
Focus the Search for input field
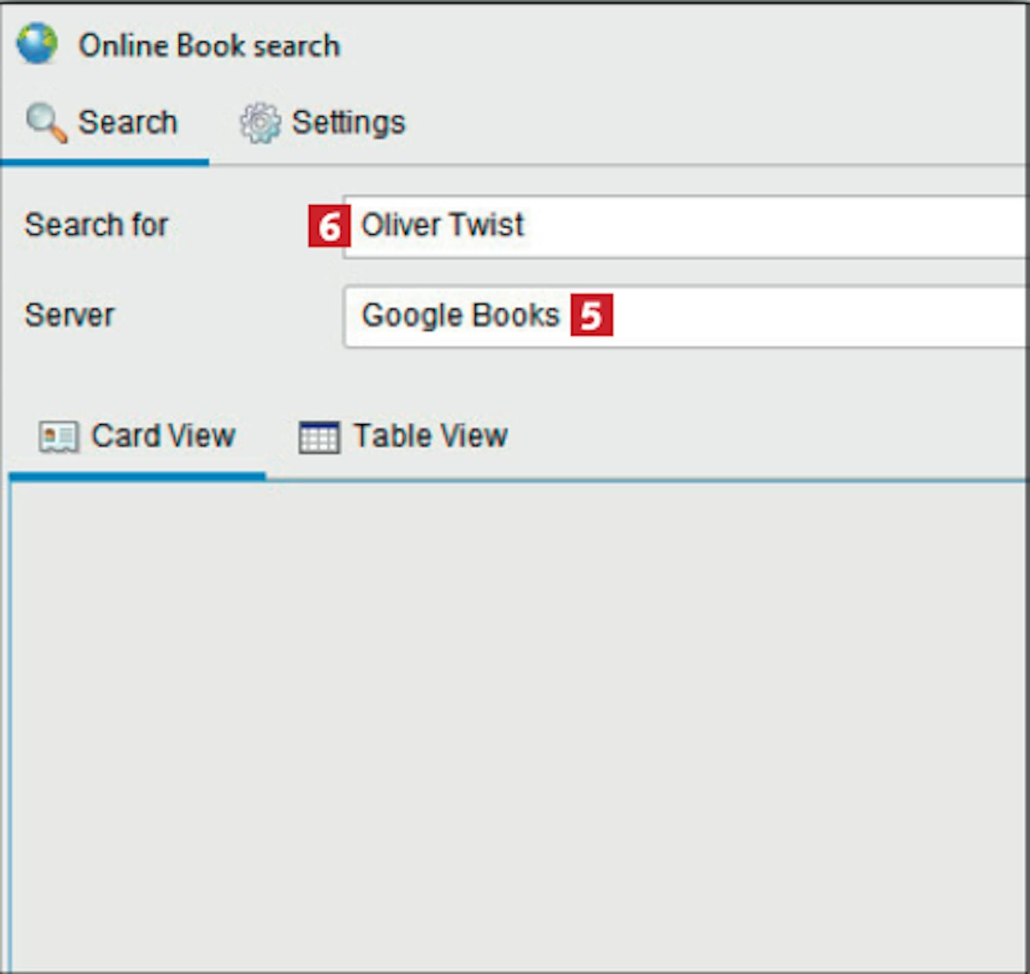(x=755, y=226)
